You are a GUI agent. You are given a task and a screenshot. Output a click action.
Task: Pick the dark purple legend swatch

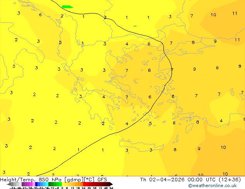click(23, 184)
